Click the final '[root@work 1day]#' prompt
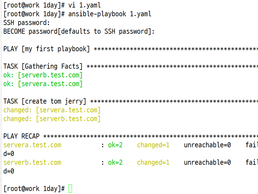The width and height of the screenshot is (258, 194). click(34, 189)
